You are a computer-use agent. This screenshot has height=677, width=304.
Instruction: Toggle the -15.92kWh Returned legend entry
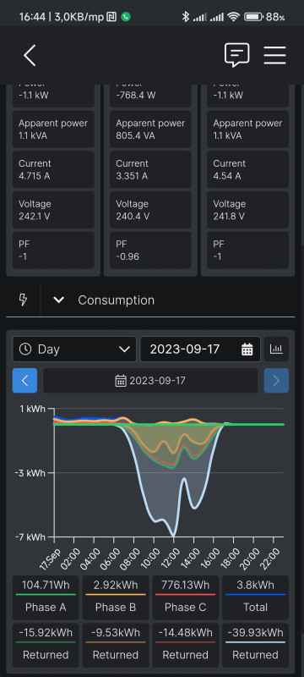click(46, 645)
